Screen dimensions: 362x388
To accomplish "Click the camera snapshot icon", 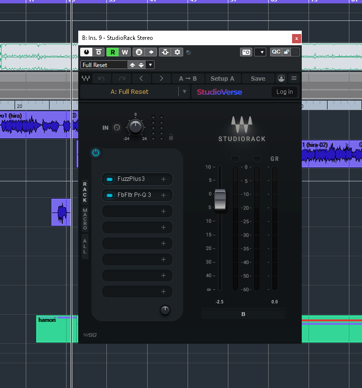I will [246, 52].
